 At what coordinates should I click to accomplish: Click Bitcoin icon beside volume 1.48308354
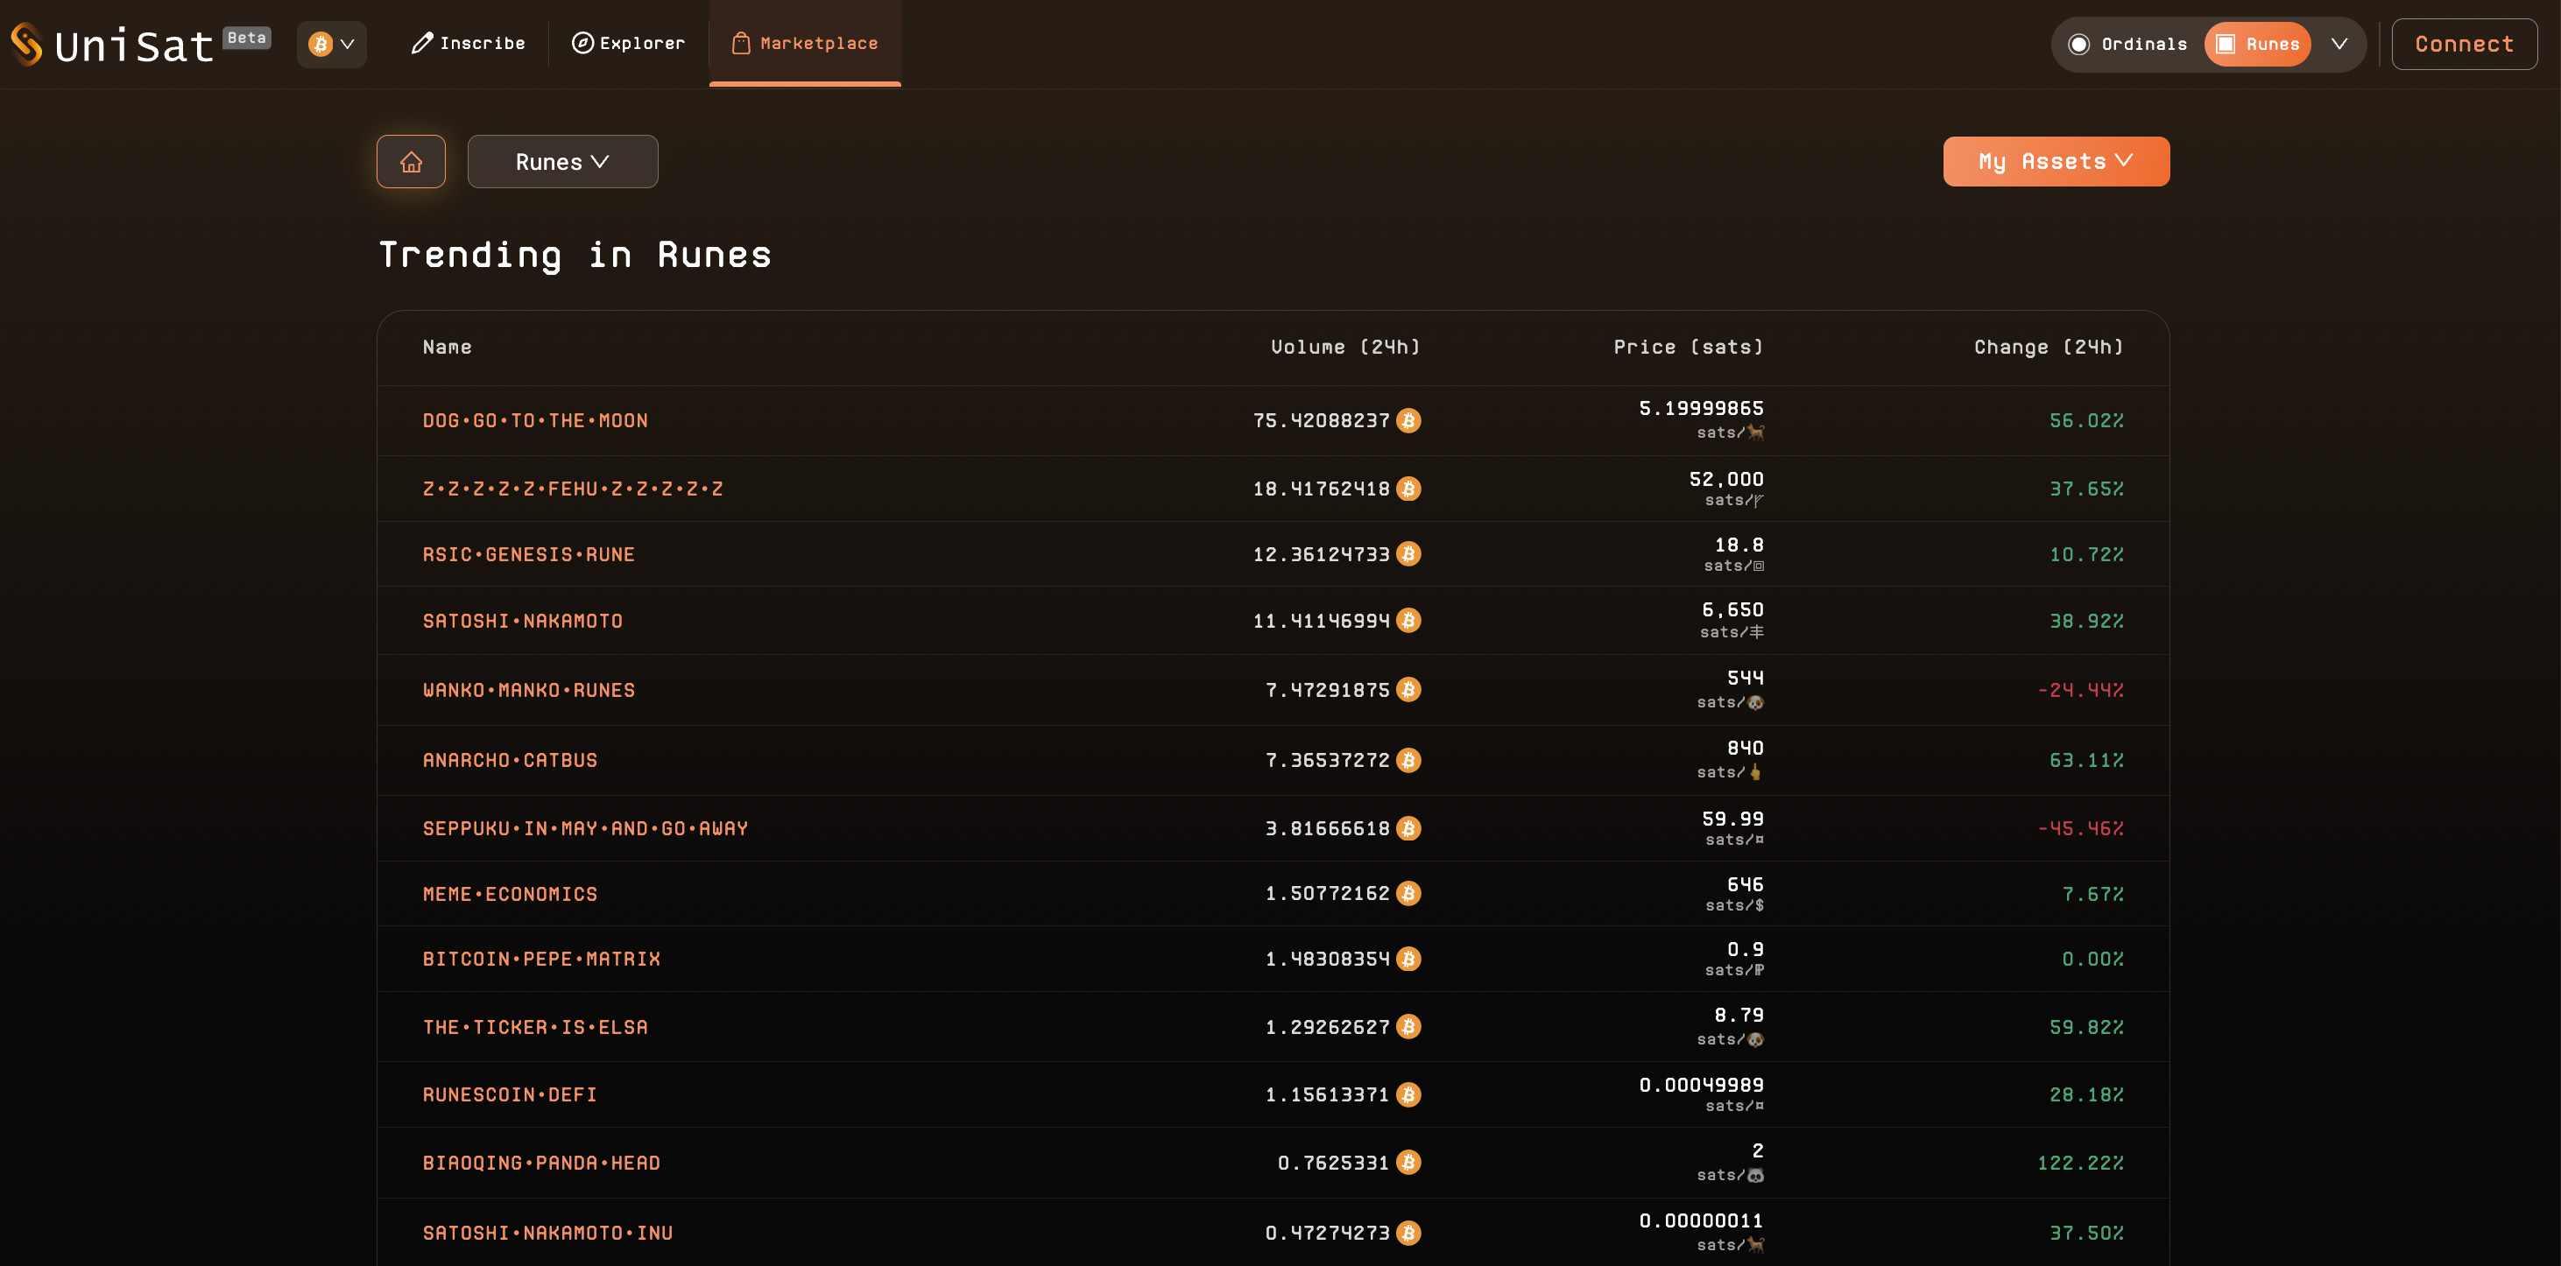point(1408,960)
